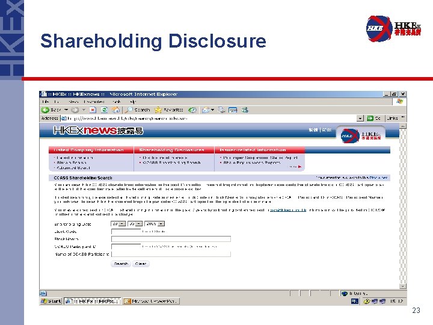This screenshot has width=433, height=325.
Task: Click the IE Forward arrow button
Action: coord(75,110)
